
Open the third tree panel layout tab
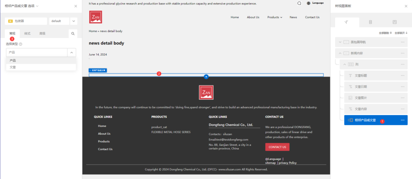(394, 22)
